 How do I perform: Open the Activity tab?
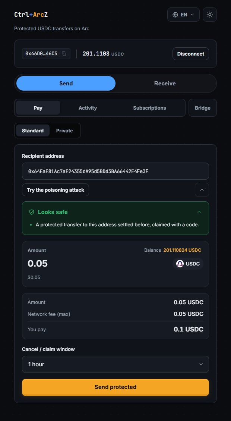pos(88,108)
